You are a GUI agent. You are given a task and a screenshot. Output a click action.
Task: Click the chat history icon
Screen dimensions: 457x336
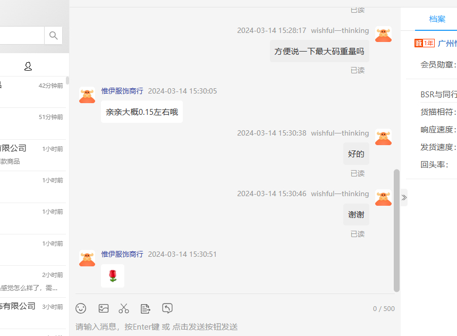click(167, 308)
